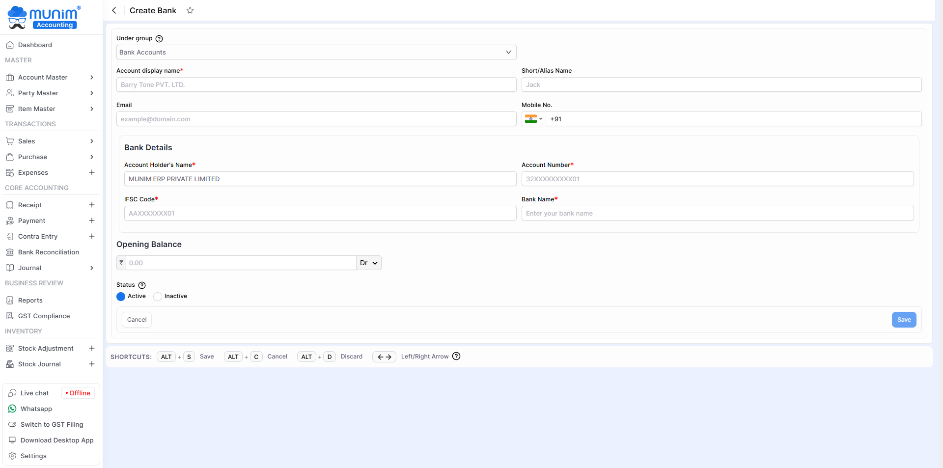Click the Under group help question icon
Screen dimensions: 943x468
pyautogui.click(x=159, y=39)
